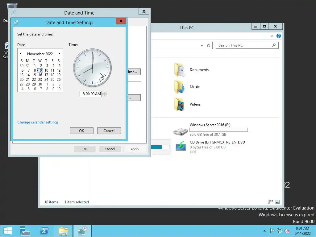Open Server Manager from taskbar
Screen dimensions: 316x237
[x=25, y=231]
